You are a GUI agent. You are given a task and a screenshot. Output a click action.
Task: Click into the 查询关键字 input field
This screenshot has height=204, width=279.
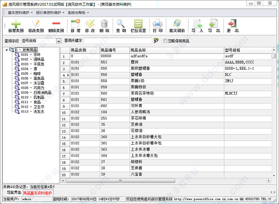click(x=118, y=41)
